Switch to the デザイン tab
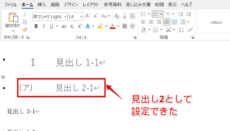 click(x=71, y=5)
